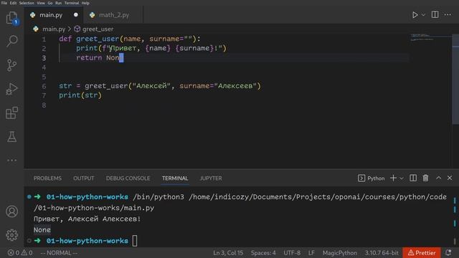Image resolution: width=459 pixels, height=258 pixels.
Task: Run the Python file
Action: pos(415,15)
